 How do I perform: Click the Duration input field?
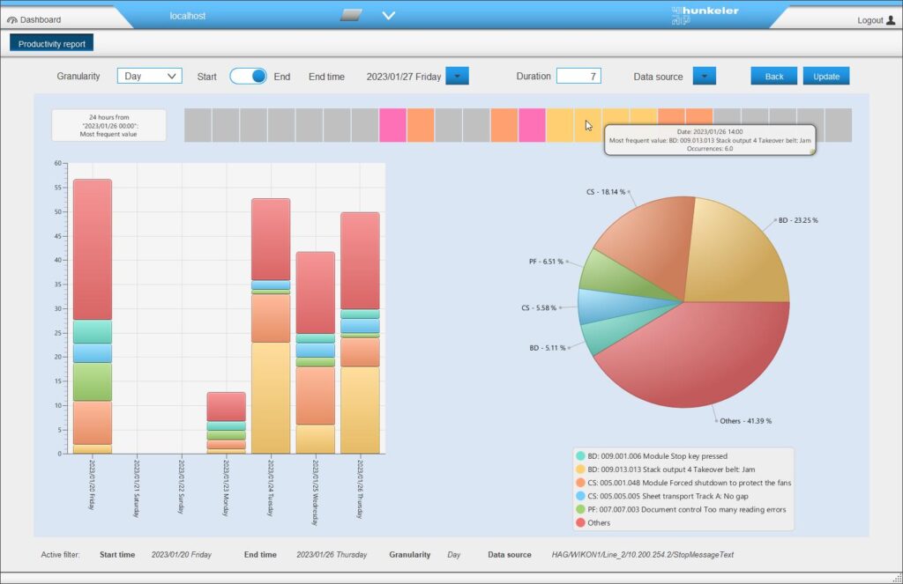point(578,76)
